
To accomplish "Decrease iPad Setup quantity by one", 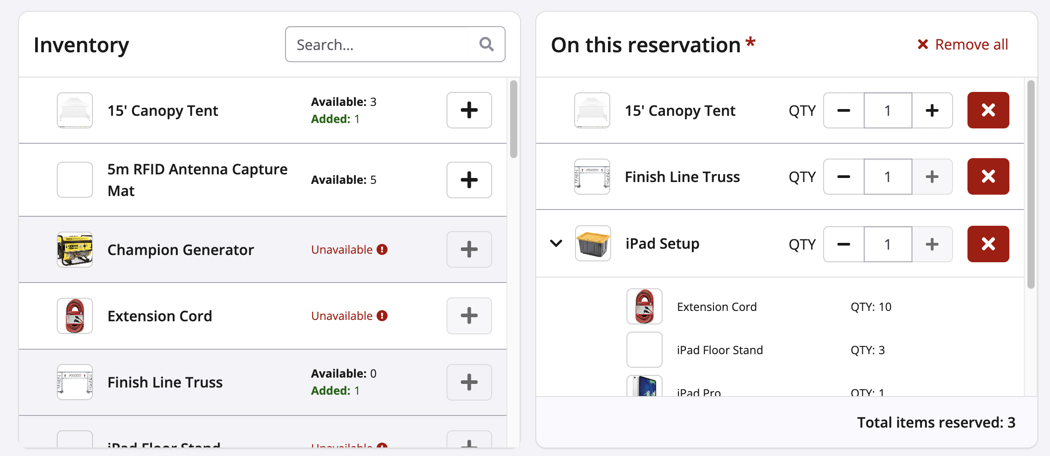I will click(843, 244).
